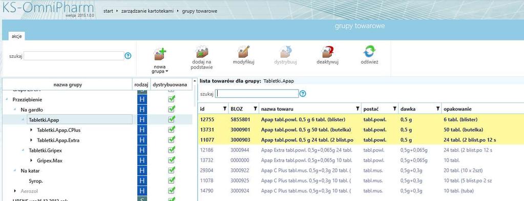Select Tabletki.Apap.Extra group
This screenshot has height=201, width=524.
click(58, 140)
